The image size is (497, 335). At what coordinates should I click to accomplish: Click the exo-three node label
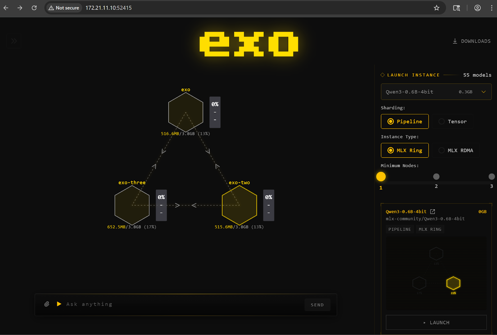[x=132, y=183]
